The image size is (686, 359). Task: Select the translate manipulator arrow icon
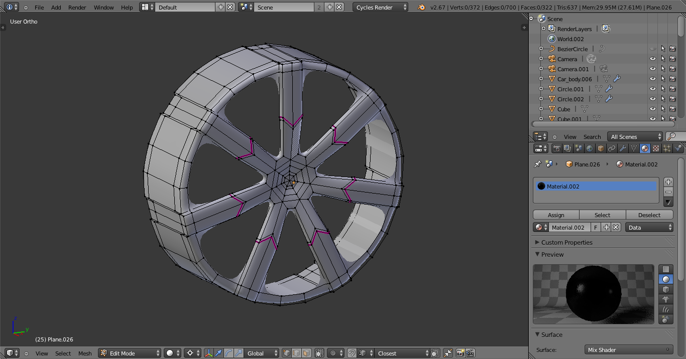(218, 353)
